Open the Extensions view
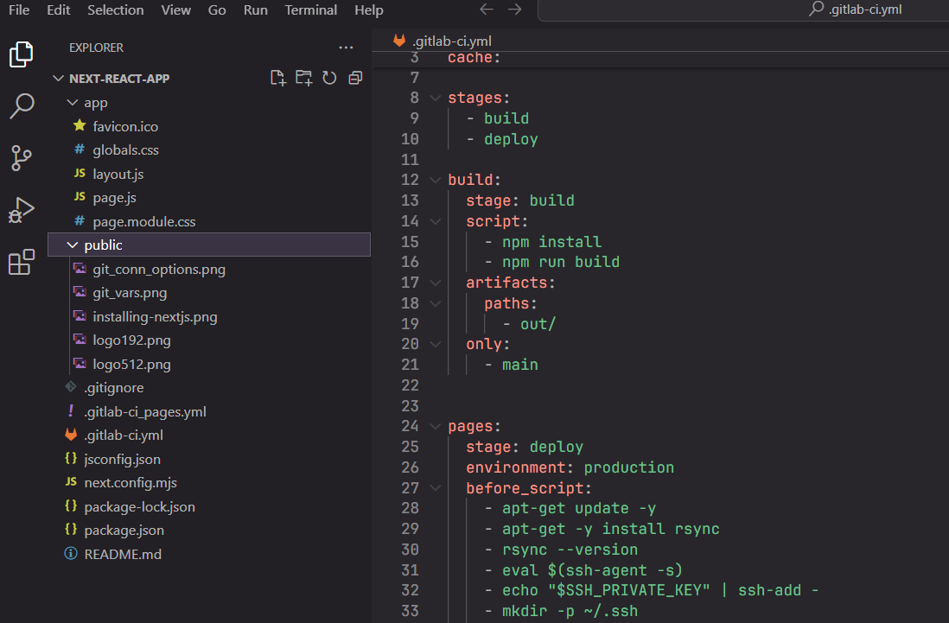This screenshot has height=623, width=949. coord(22,262)
